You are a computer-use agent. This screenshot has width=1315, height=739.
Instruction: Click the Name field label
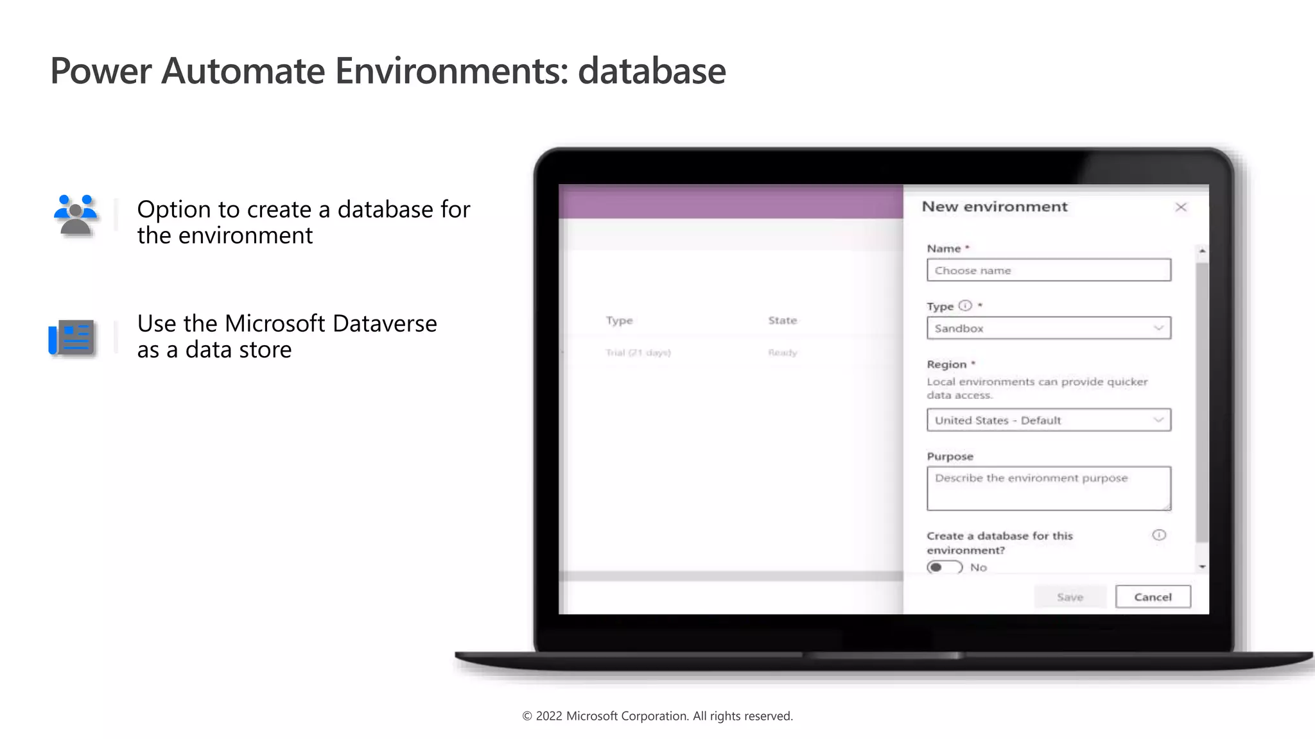pos(944,249)
